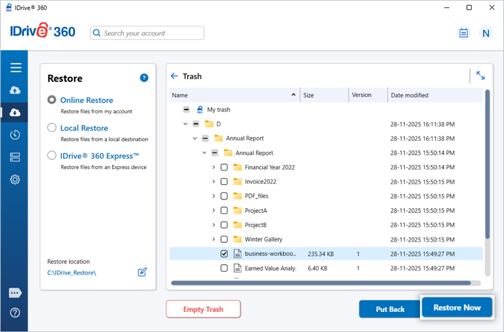
Task: Select IDrive 360 Express radio option
Action: (x=52, y=156)
